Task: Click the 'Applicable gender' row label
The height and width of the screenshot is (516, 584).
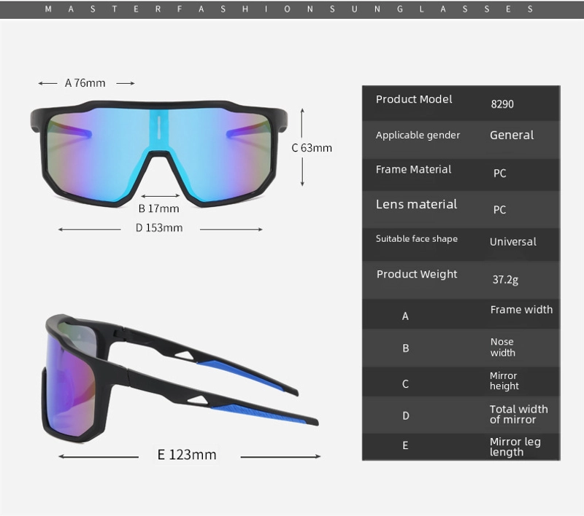Action: click(418, 136)
